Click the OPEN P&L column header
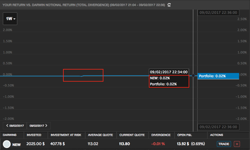 pyautogui.click(x=185, y=135)
